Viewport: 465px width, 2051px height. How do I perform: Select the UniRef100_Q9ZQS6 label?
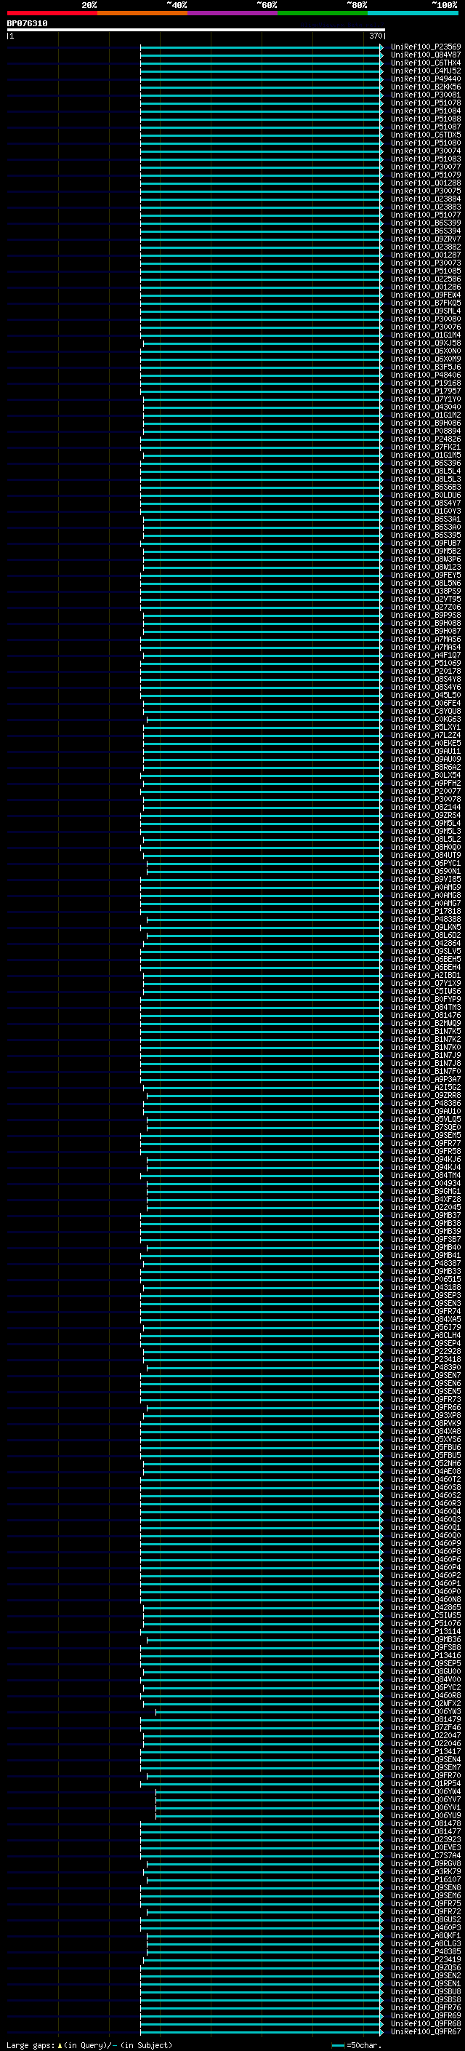pos(426,1967)
